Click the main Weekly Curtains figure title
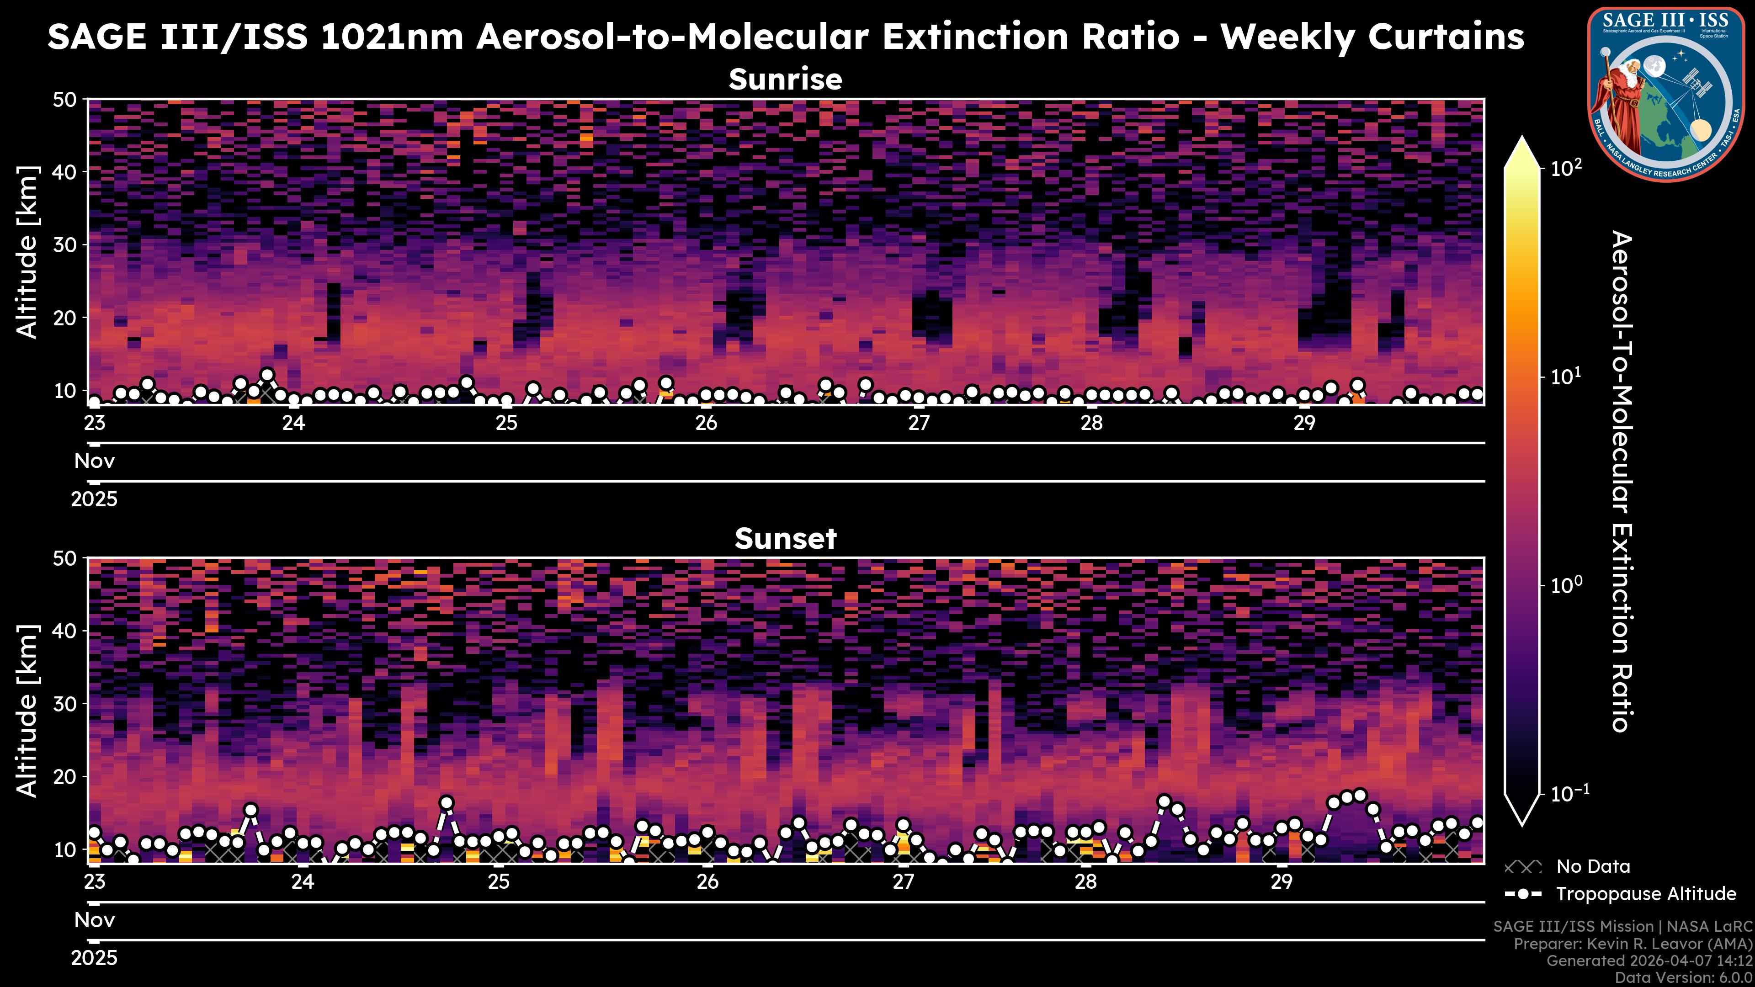1755x987 pixels. [785, 37]
